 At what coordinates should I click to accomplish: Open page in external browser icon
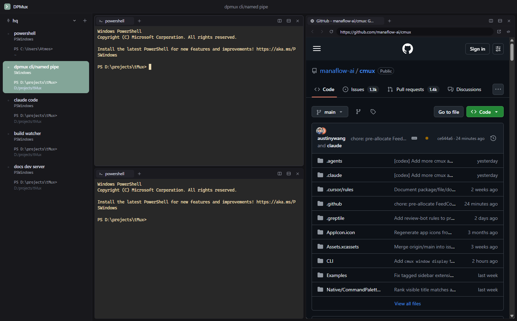[x=499, y=32]
